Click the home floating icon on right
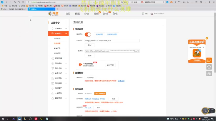Viewport: 216px width, 121px height. click(209, 67)
